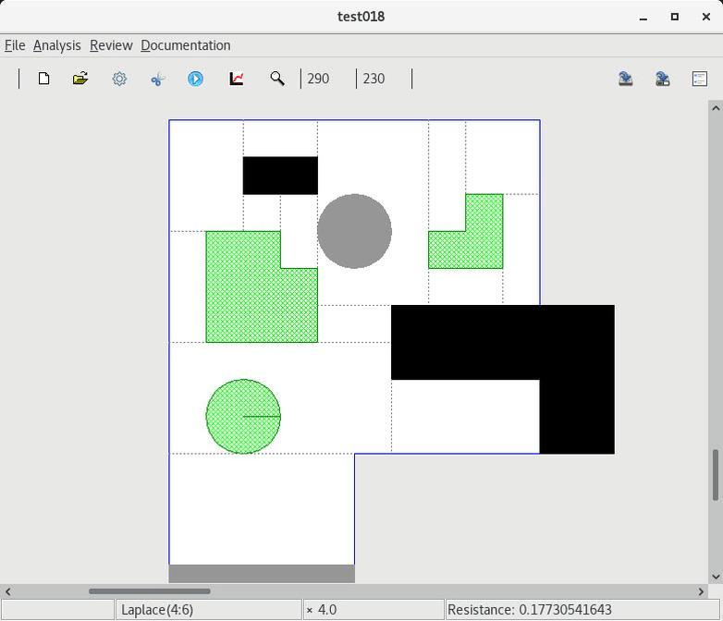Click the 290 coordinate field
The image size is (723, 621).
pyautogui.click(x=327, y=79)
